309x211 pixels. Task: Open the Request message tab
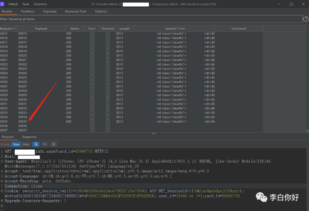[8, 137]
